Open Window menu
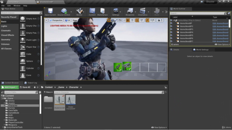This screenshot has width=232, height=130. (17, 6)
